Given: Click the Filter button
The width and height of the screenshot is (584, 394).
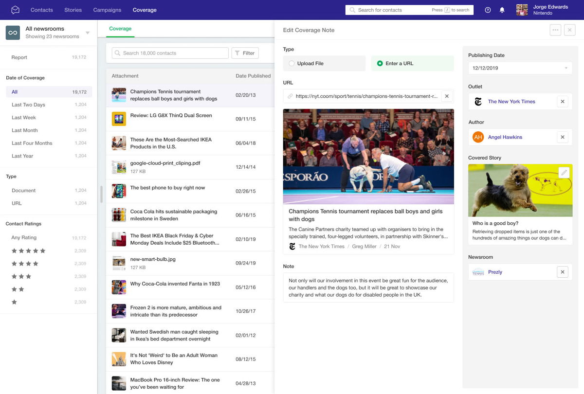Looking at the screenshot, I should pyautogui.click(x=245, y=53).
